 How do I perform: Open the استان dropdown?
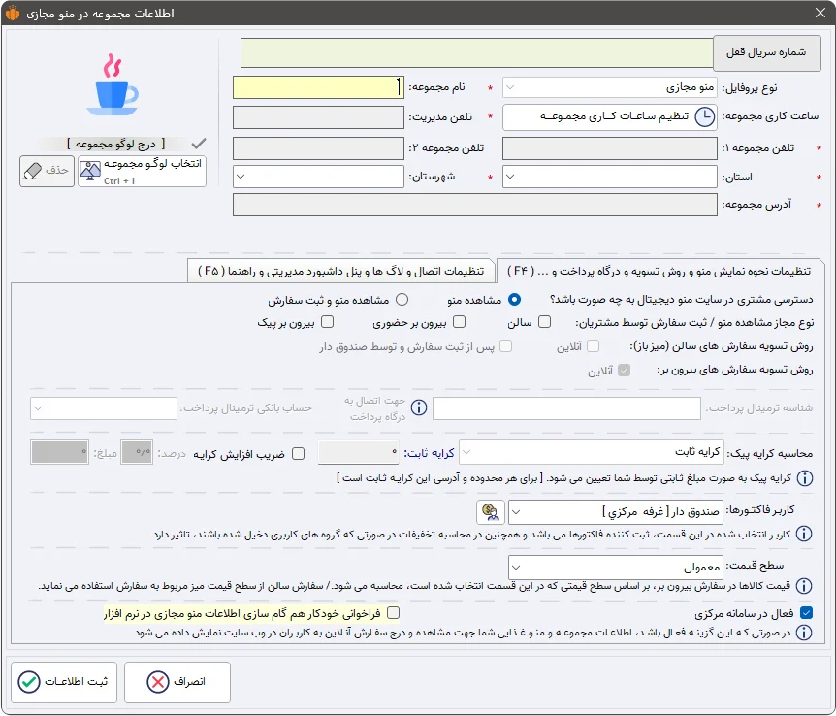[x=609, y=177]
